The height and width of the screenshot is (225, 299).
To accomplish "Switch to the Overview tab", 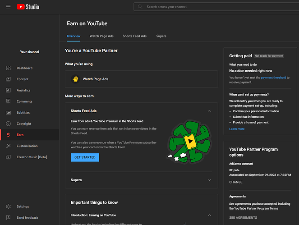I will tap(74, 36).
